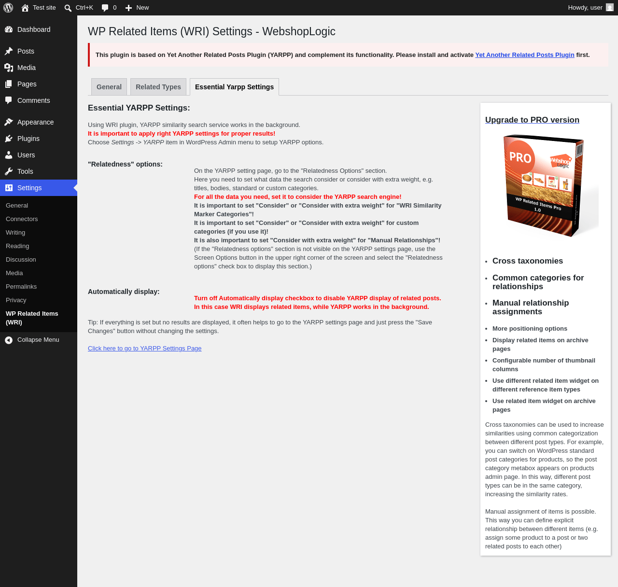Screen dimensions: 618x587
Task: Switch to the Related Types tab
Action: pos(158,87)
